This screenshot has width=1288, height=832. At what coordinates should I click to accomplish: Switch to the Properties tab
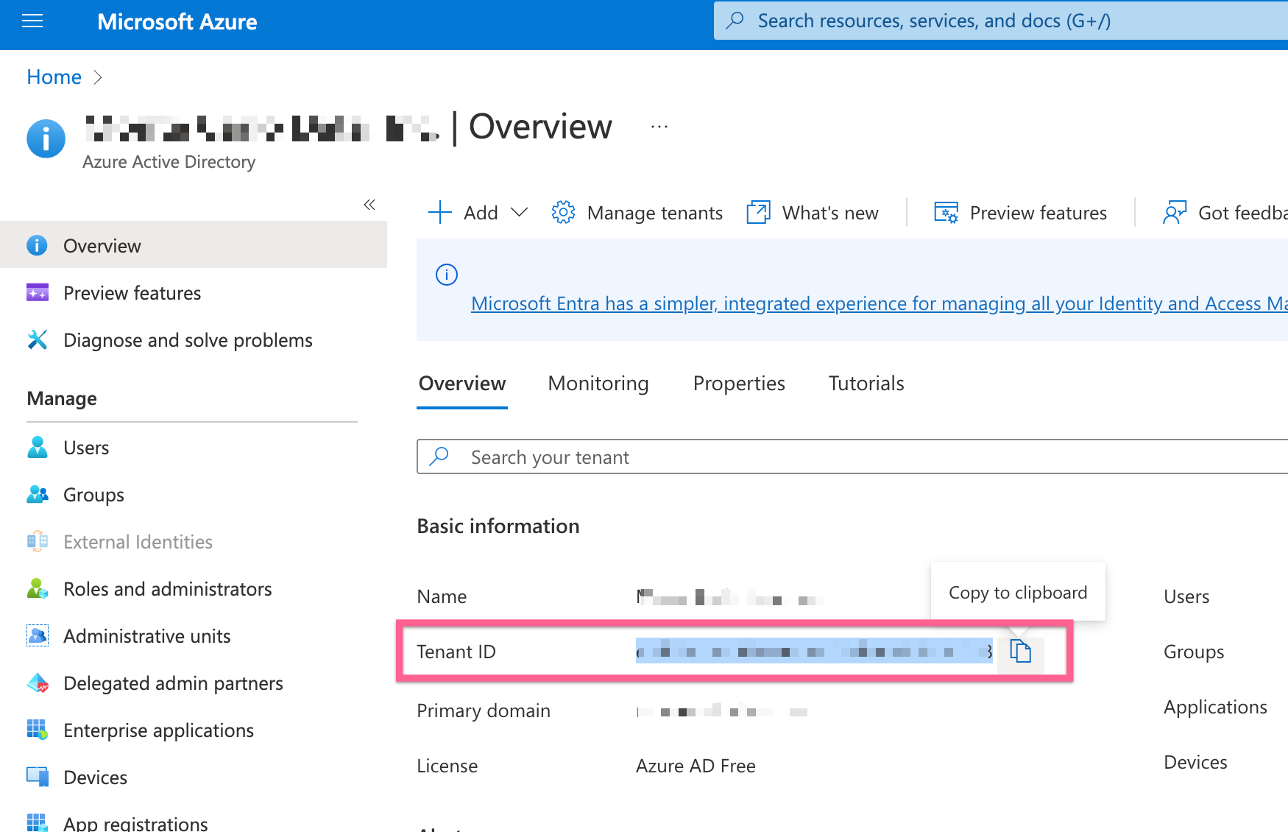click(x=739, y=384)
